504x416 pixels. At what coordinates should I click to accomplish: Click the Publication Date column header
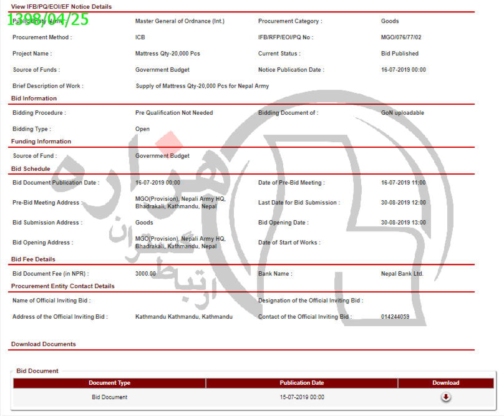[x=302, y=383]
